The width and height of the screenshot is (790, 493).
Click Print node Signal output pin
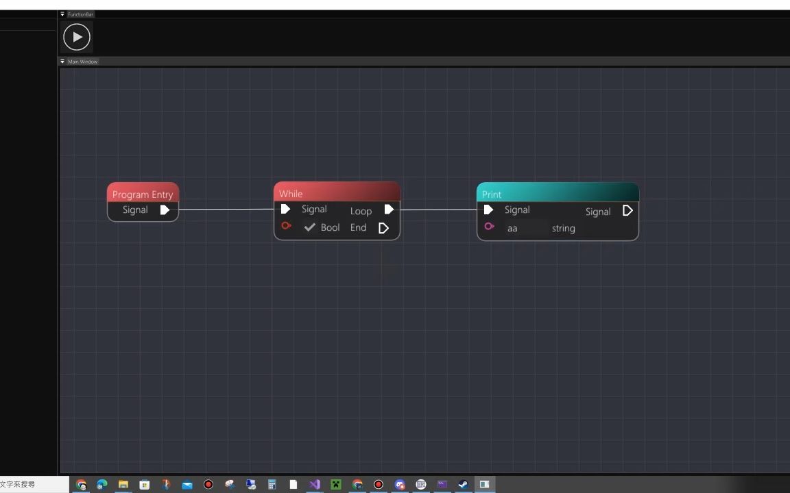coord(627,210)
